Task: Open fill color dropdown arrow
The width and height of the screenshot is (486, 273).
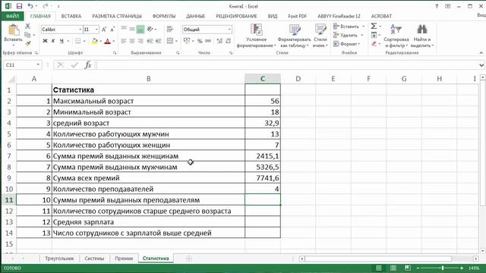Action: [101, 41]
